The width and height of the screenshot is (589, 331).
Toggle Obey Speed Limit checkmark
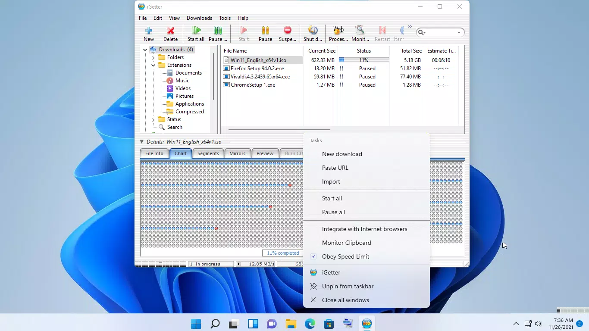313,256
